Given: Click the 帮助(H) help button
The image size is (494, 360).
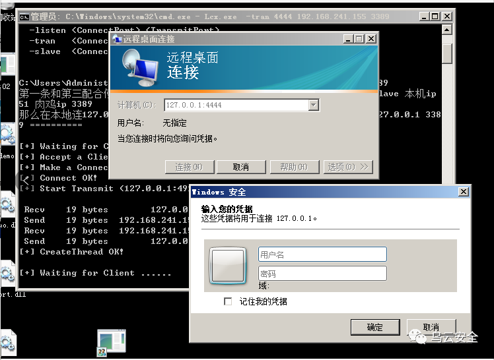Looking at the screenshot, I should coord(295,167).
